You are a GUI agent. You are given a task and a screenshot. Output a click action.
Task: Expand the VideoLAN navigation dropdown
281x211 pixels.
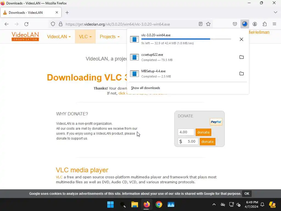[59, 37]
